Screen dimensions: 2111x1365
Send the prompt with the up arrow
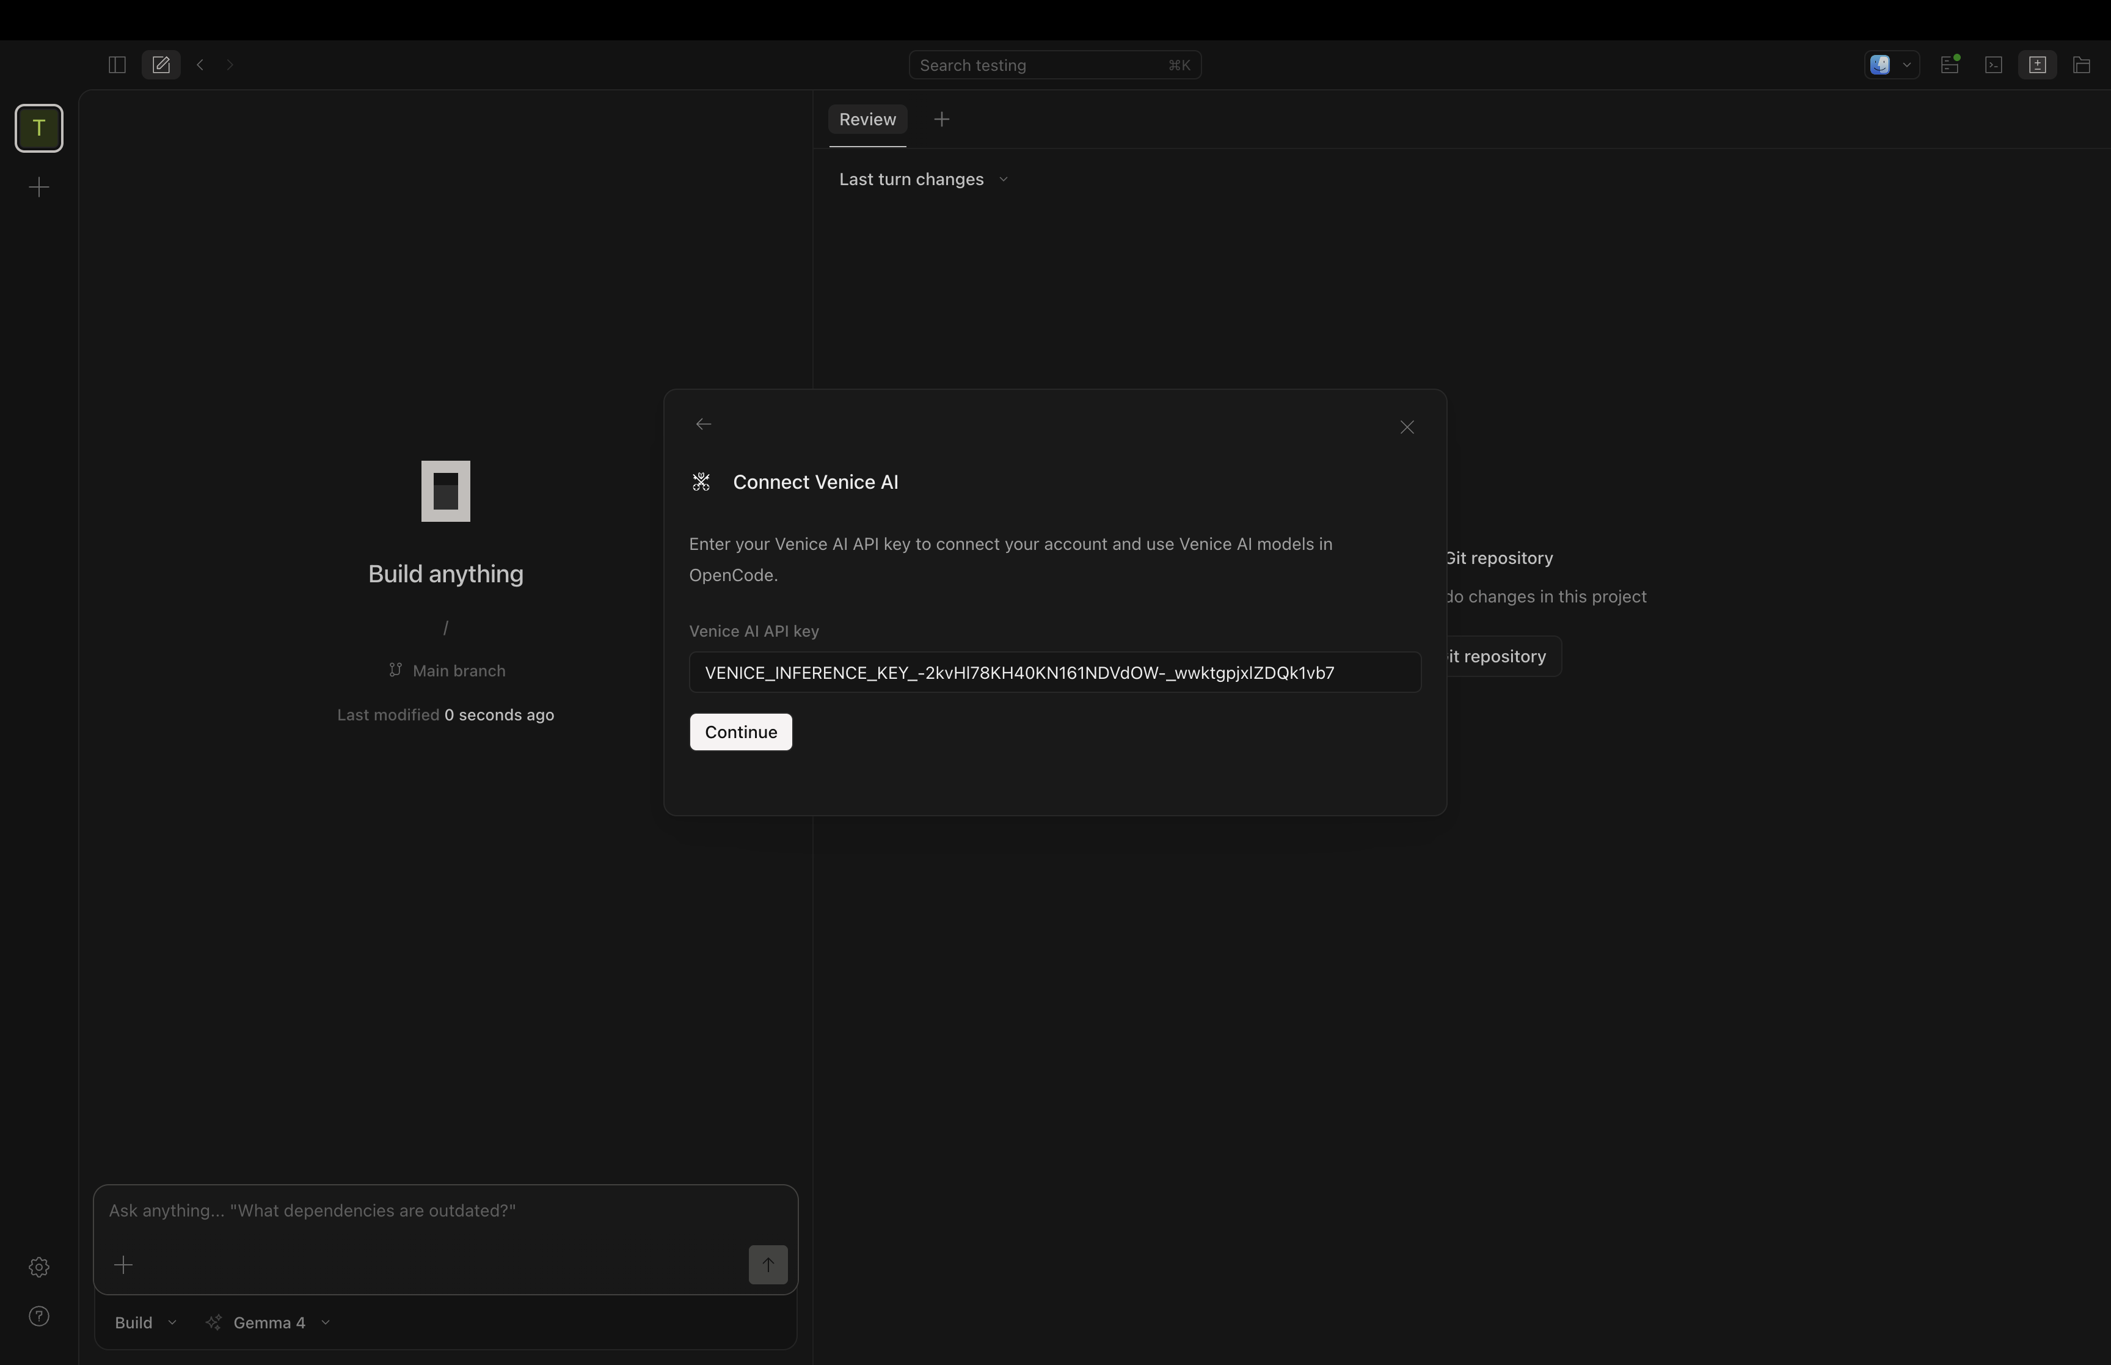click(x=768, y=1265)
